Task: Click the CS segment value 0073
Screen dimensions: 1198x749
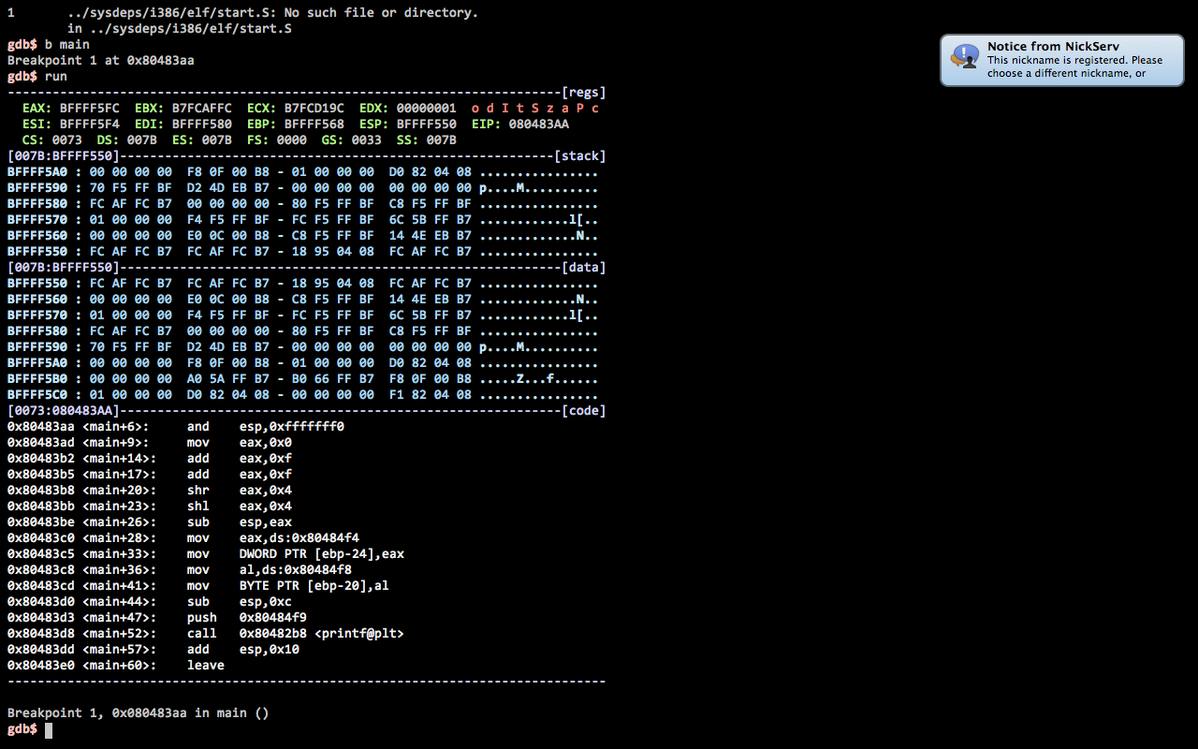Action: pyautogui.click(x=67, y=140)
